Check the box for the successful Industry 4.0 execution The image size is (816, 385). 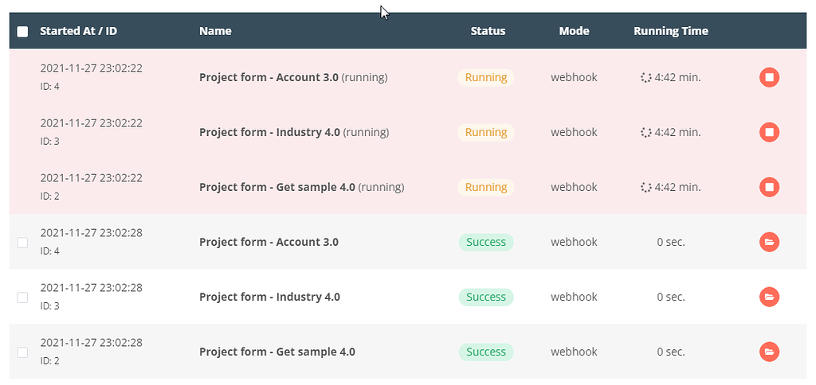[22, 297]
